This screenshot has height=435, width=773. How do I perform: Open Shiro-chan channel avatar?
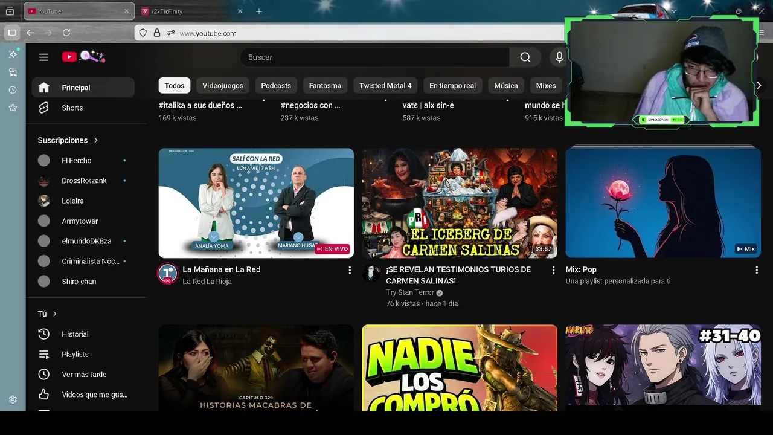pyautogui.click(x=44, y=282)
